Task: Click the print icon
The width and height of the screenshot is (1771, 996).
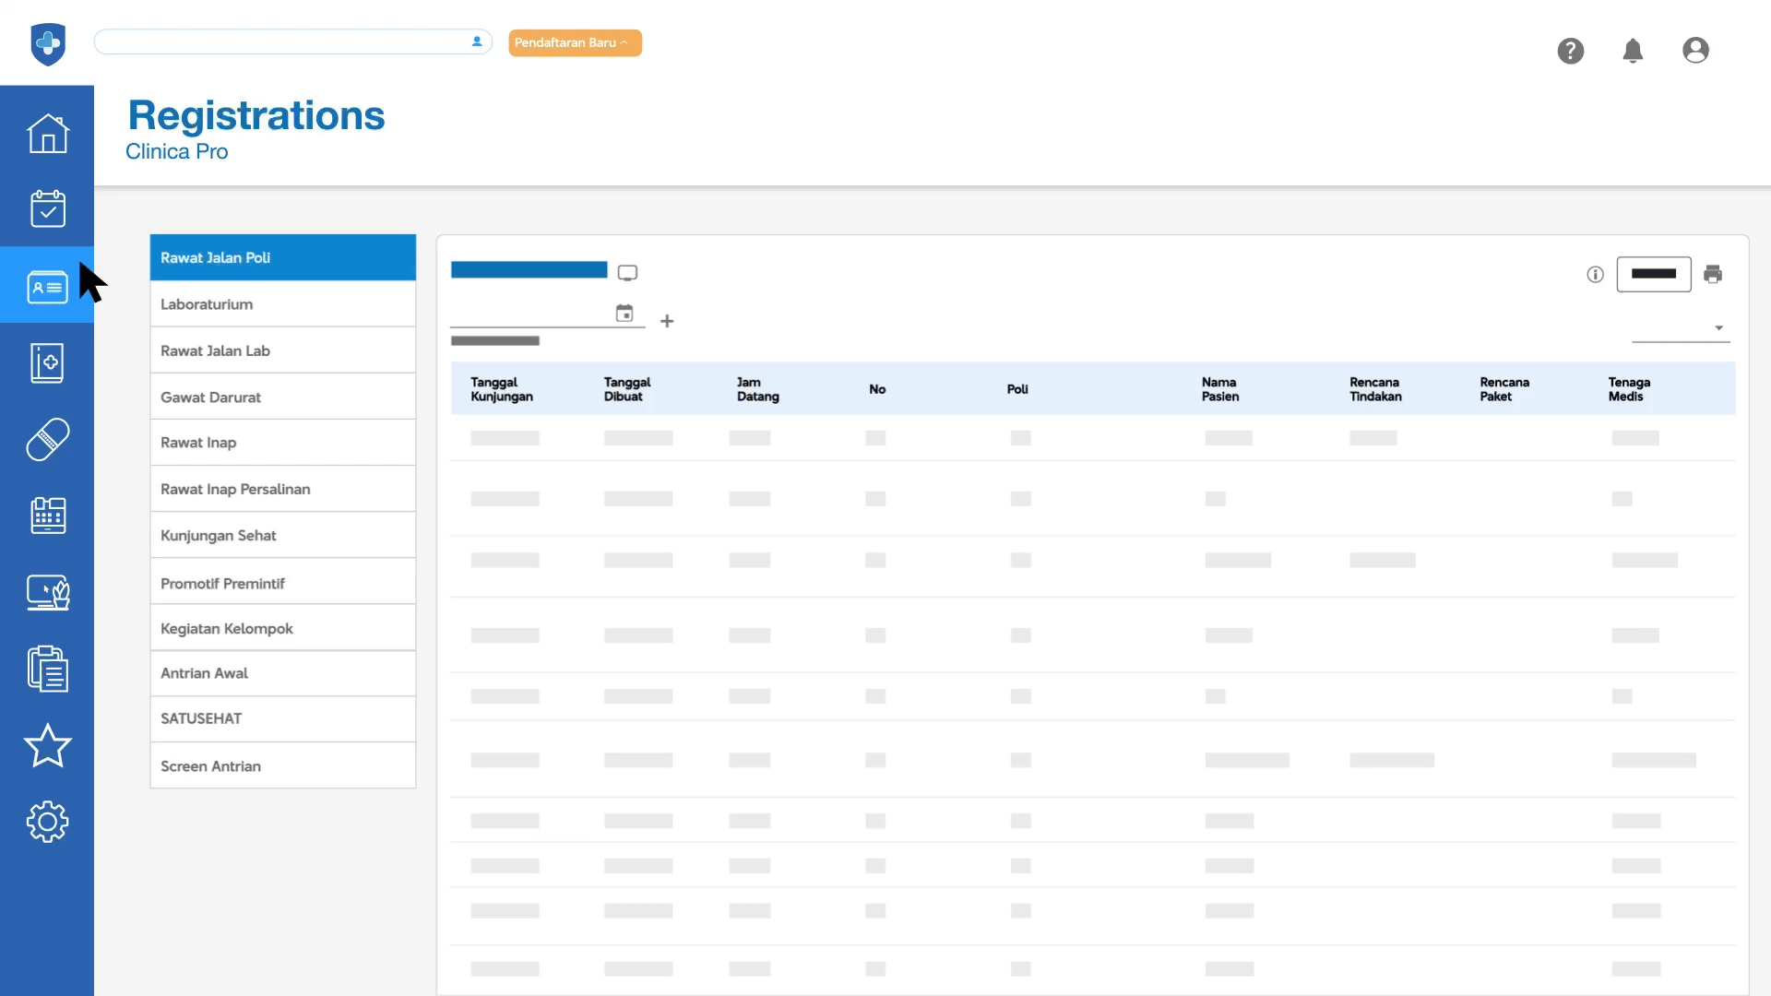Action: click(1713, 274)
